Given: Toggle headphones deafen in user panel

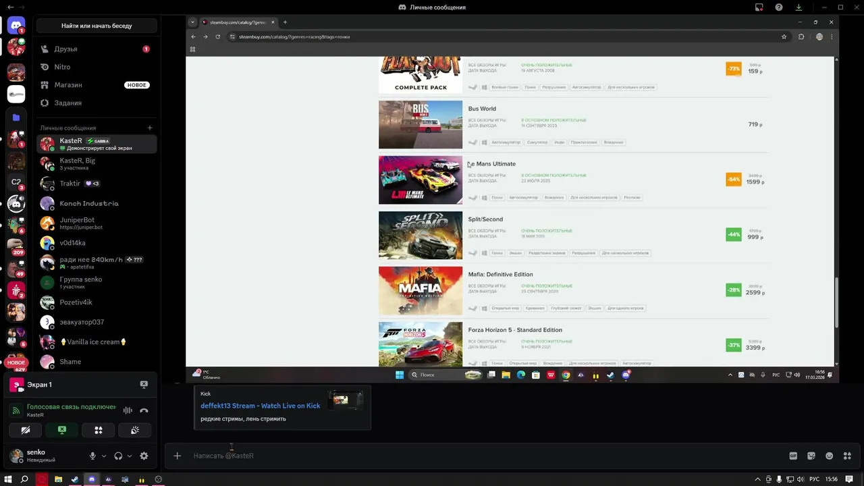Looking at the screenshot, I should point(118,456).
